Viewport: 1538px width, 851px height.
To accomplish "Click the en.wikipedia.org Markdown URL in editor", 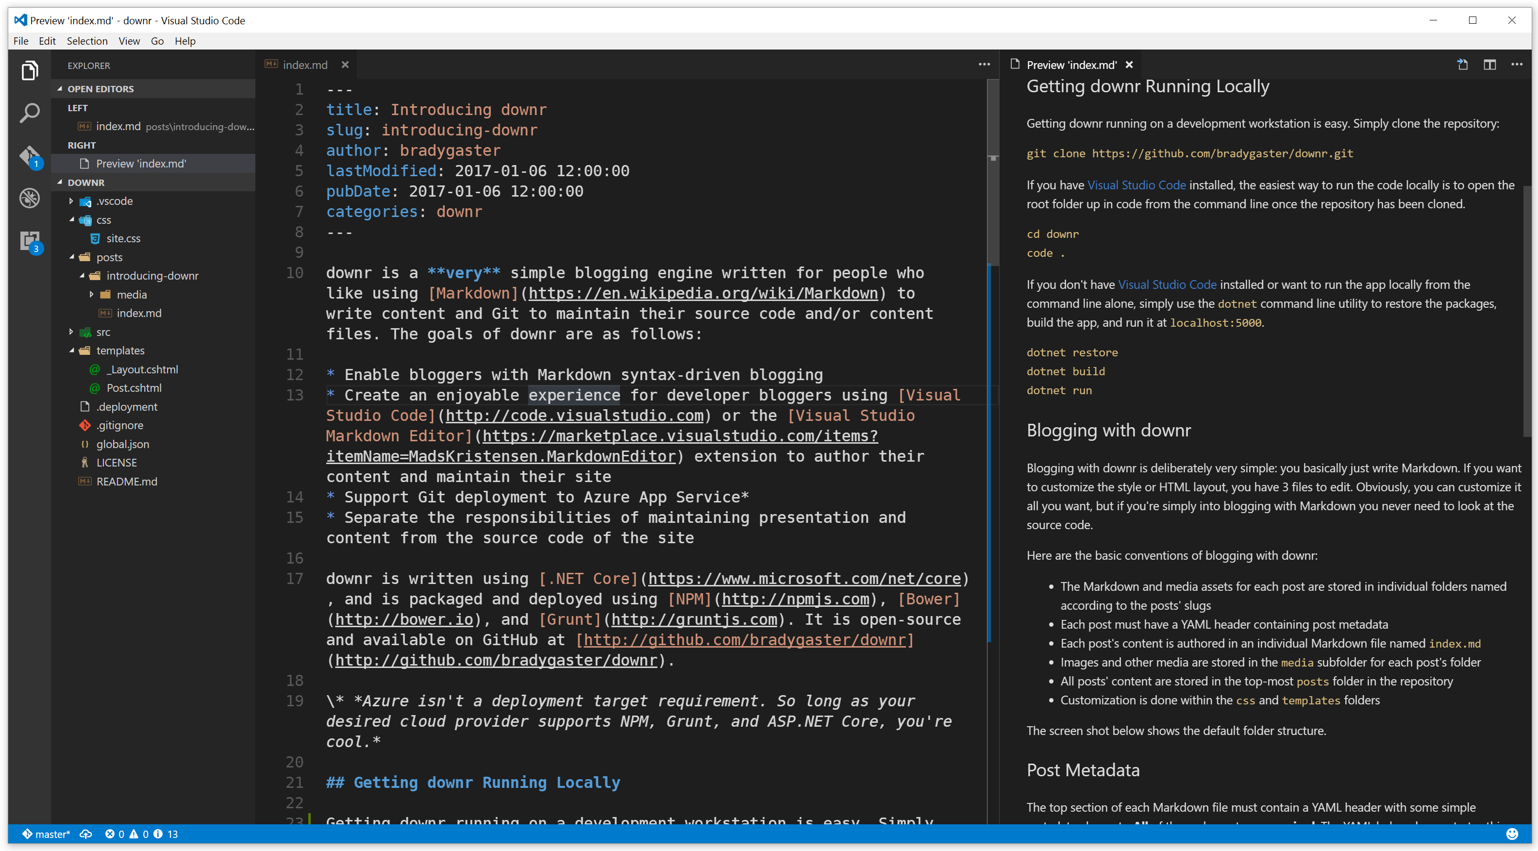I will [x=702, y=293].
